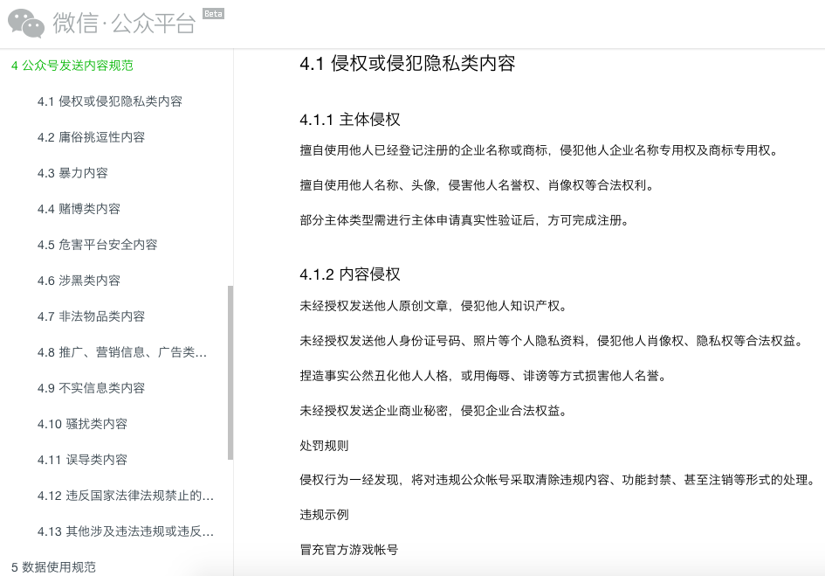This screenshot has height=576, width=825.
Task: Open section 5 数据使用规范
Action: tap(53, 567)
